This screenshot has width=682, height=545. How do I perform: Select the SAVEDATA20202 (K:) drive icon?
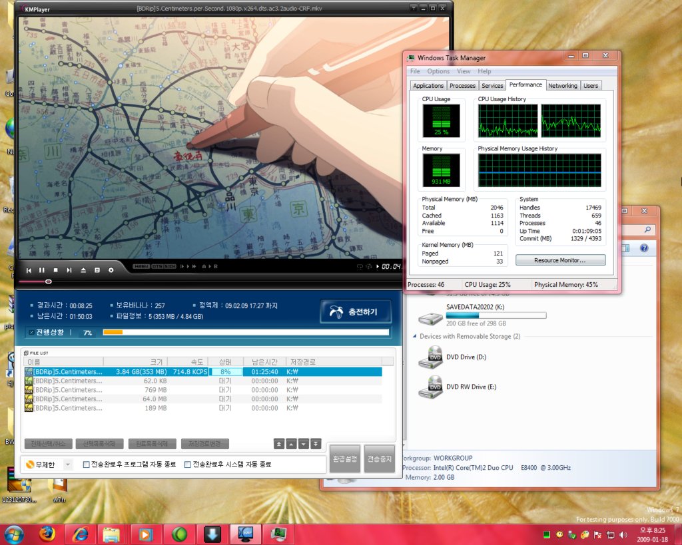click(430, 317)
